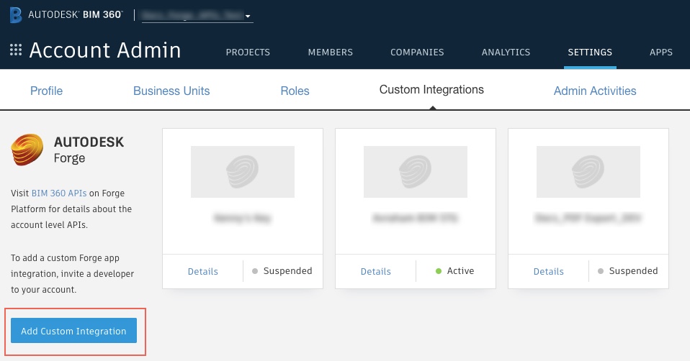
Task: Open the Apps section
Action: coord(660,52)
